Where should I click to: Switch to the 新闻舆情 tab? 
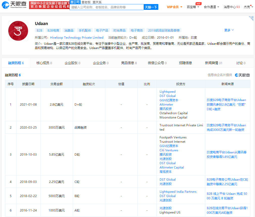point(214,63)
